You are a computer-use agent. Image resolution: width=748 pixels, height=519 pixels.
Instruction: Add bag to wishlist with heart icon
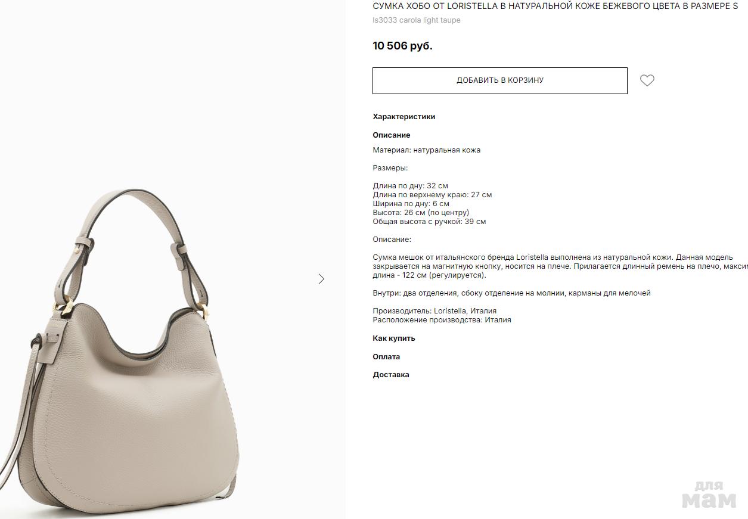tap(647, 80)
